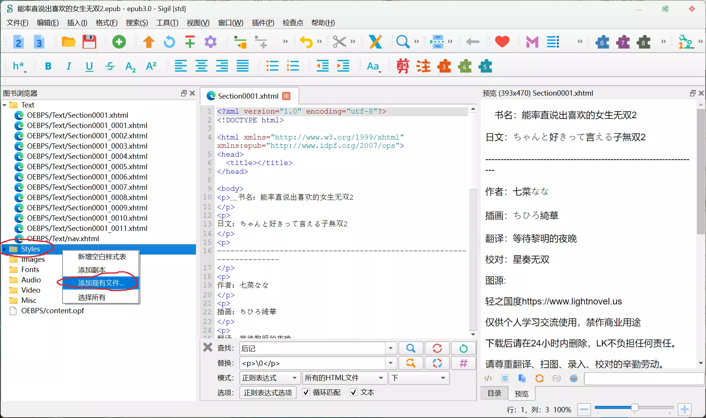Screen dimensions: 706x418
Task: Click the green plus Add file icon
Action: [x=119, y=42]
